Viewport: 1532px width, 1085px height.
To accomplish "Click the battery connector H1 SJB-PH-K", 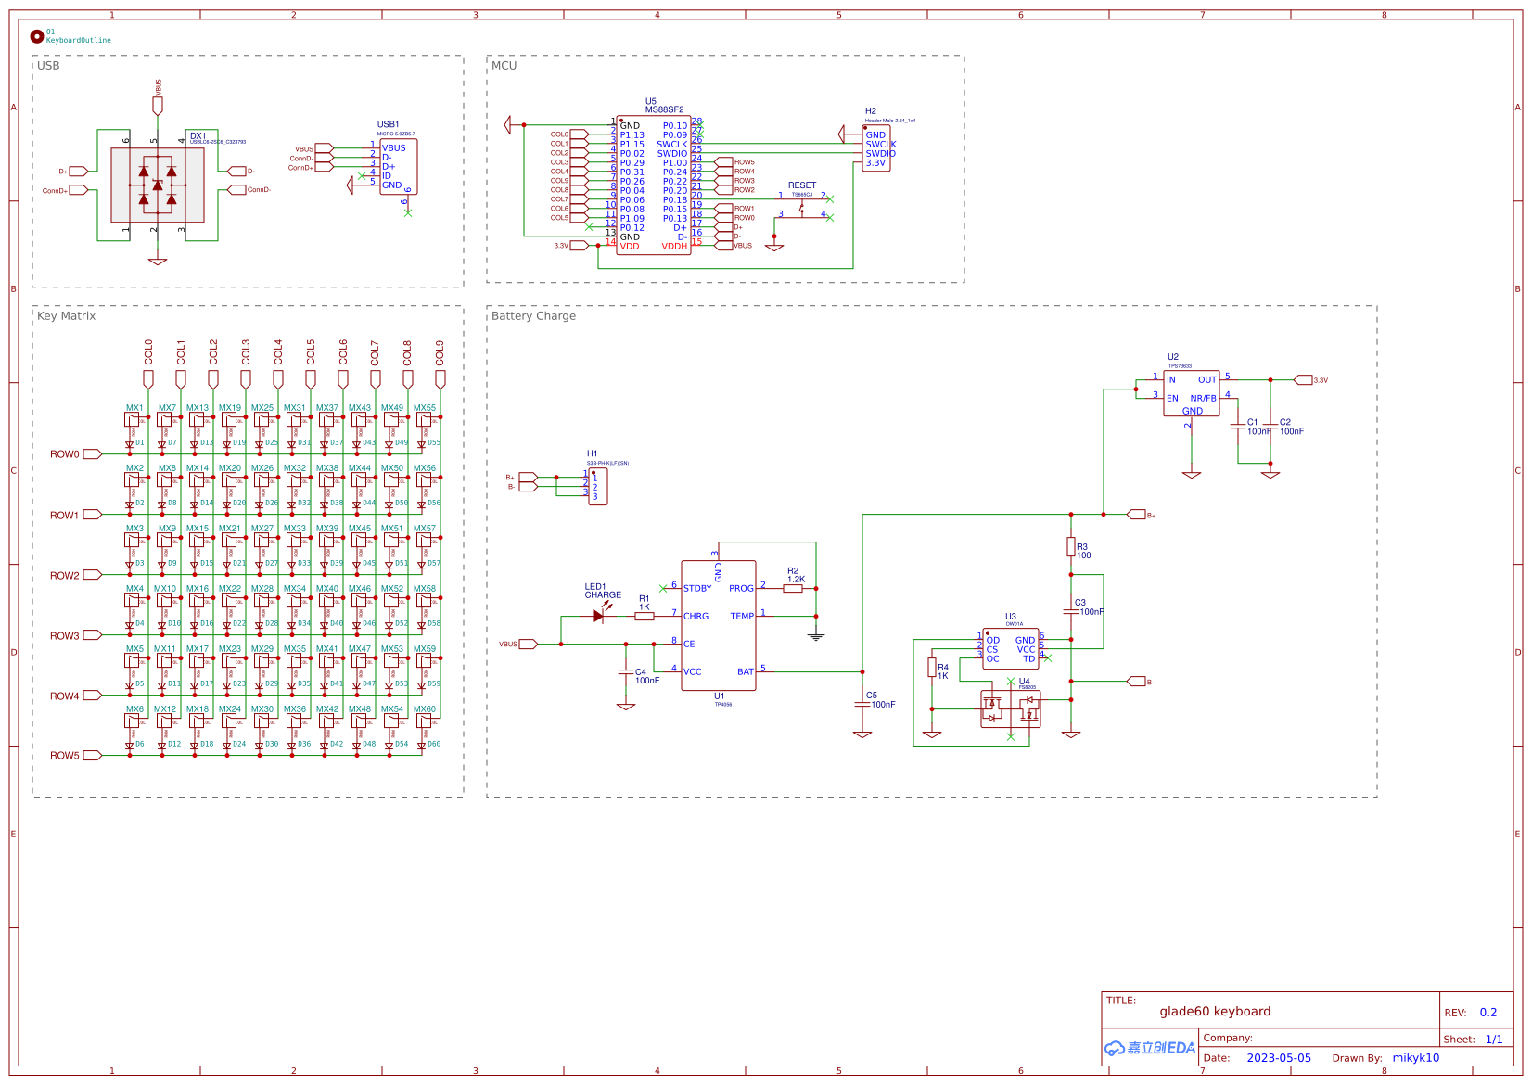I will (597, 484).
